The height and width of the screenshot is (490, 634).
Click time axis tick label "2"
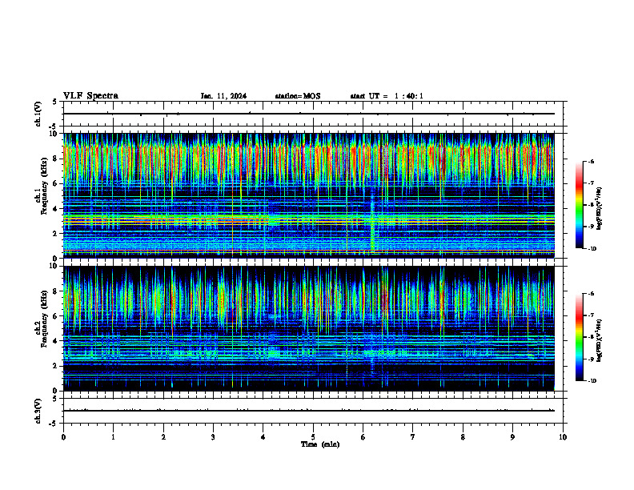(163, 437)
